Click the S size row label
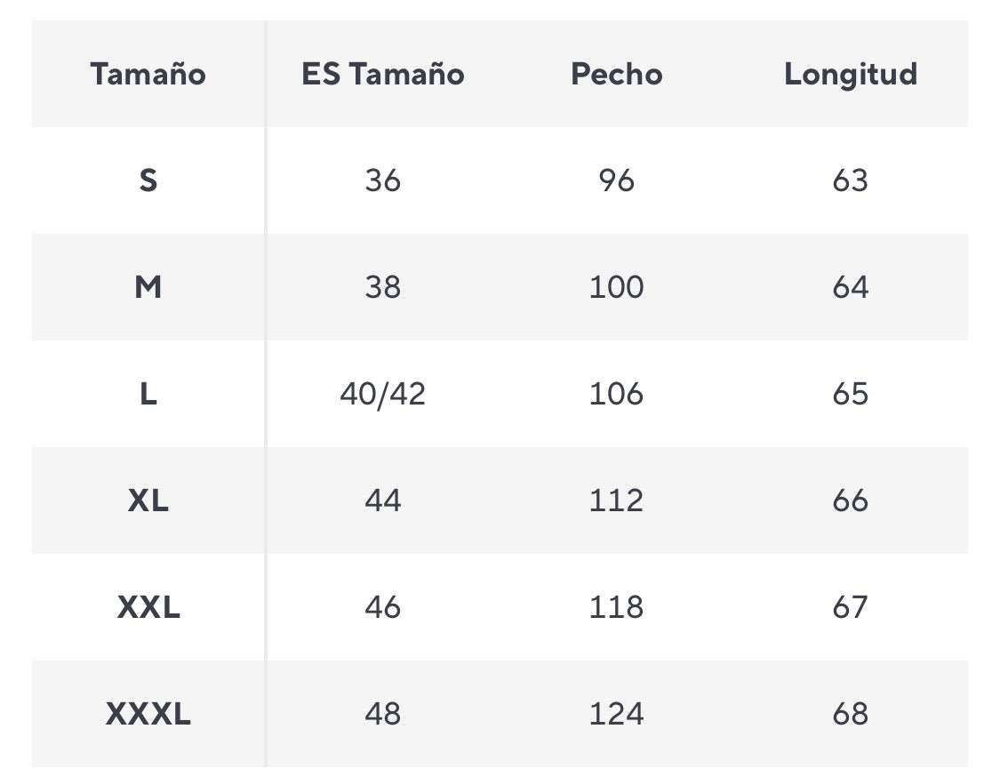This screenshot has width=1000, height=769. click(x=148, y=180)
